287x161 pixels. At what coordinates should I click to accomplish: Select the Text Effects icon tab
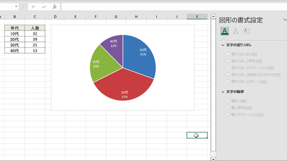click(235, 31)
